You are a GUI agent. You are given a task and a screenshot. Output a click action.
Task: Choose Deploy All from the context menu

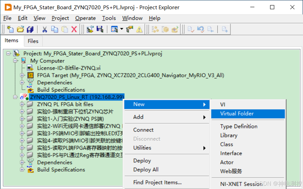click(167, 170)
